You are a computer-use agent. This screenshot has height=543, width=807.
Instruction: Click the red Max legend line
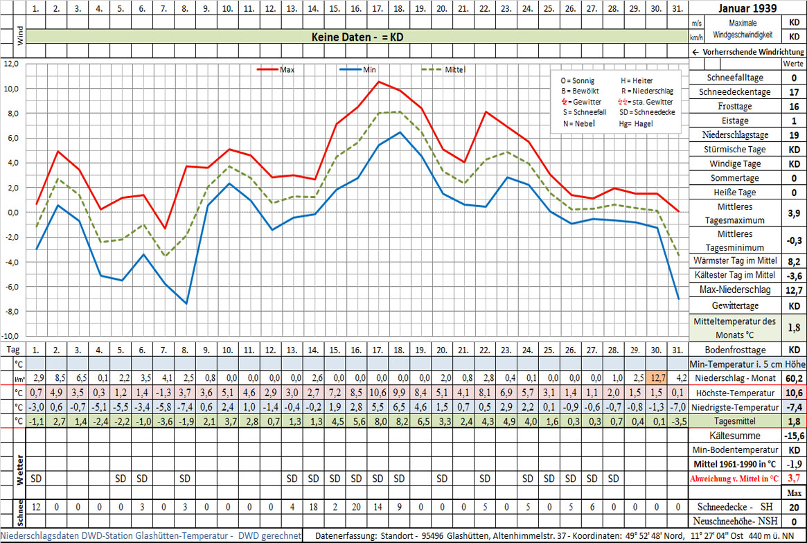click(x=267, y=70)
